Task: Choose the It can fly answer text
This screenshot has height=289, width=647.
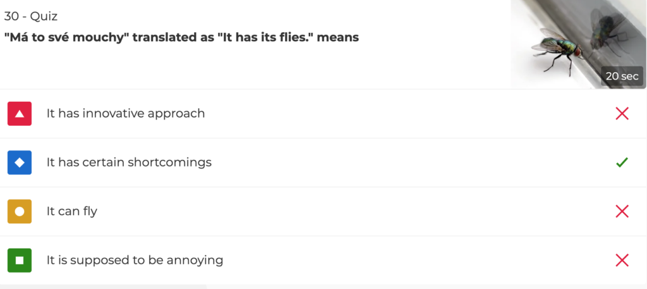Action: point(72,211)
